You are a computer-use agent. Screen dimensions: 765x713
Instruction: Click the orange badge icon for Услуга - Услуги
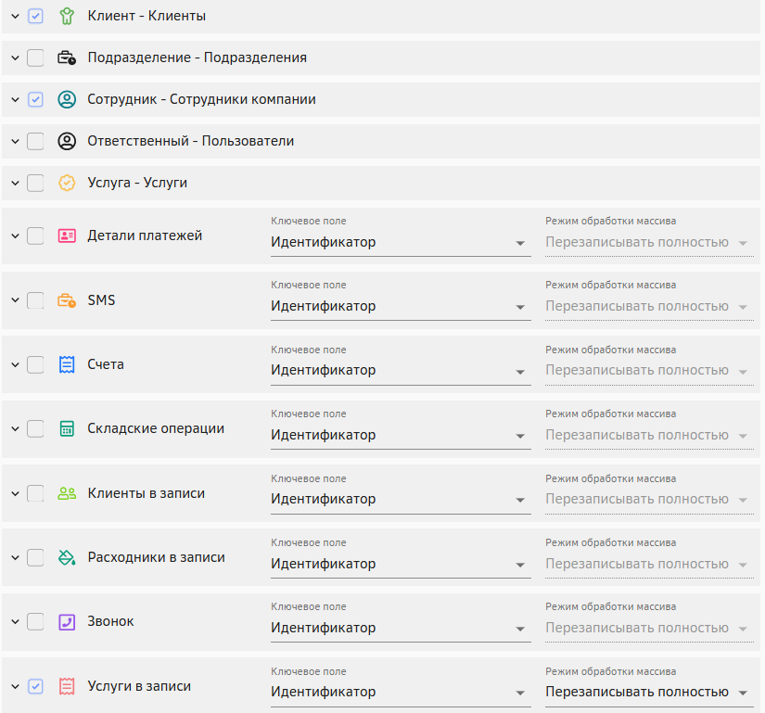tap(67, 183)
